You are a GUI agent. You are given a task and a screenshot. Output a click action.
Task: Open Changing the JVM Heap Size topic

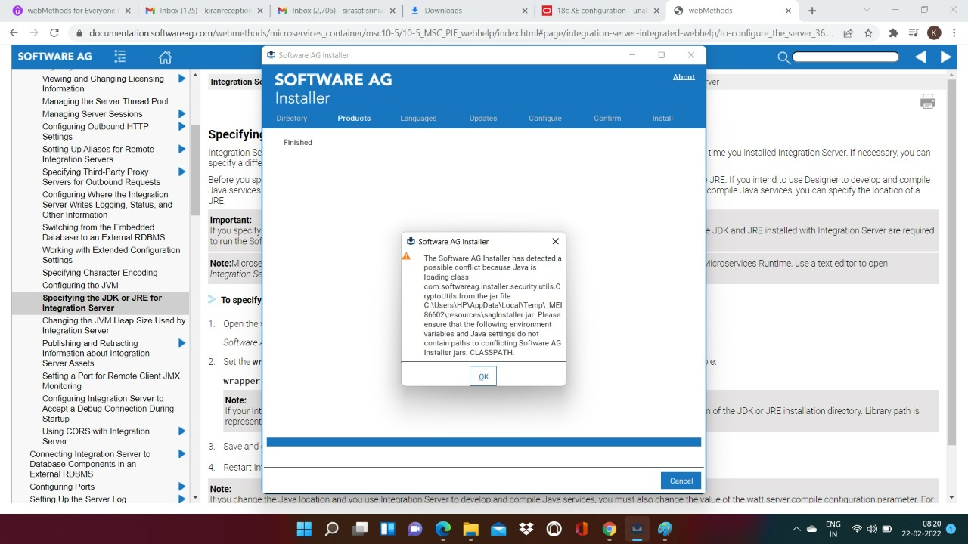(x=113, y=326)
